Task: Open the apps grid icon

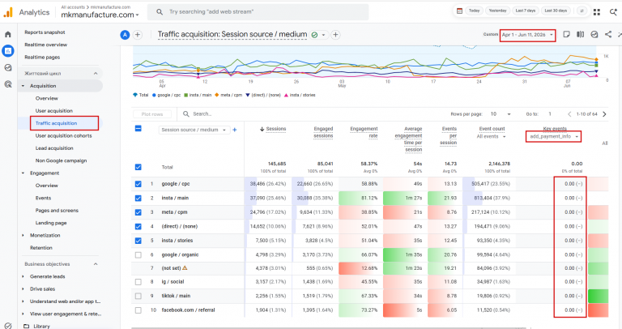Action: coord(597,12)
